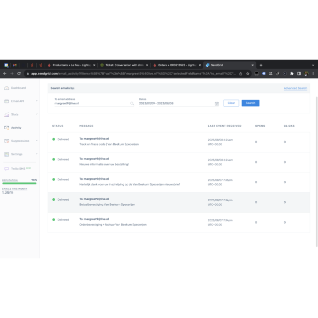Expand the Suppressions menu chevron
318x318 pixels.
pos(37,141)
